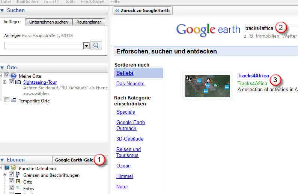Sort results by Das Neueste

tap(130, 83)
